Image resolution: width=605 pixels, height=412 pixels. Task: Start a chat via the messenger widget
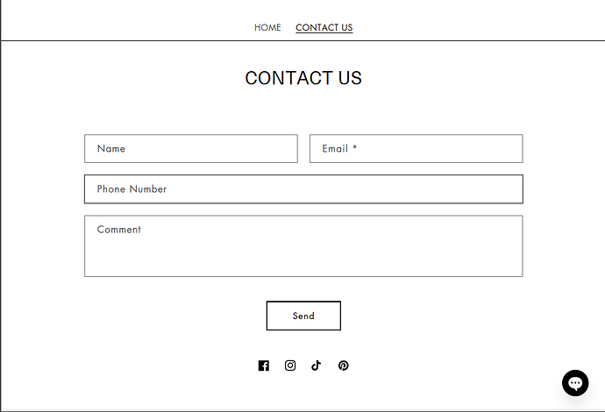[575, 383]
